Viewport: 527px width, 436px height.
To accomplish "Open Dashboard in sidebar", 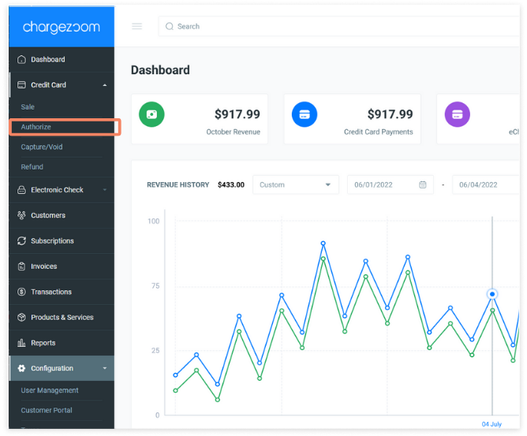I will tap(62, 59).
